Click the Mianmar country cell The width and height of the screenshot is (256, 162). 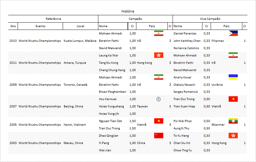point(218,125)
